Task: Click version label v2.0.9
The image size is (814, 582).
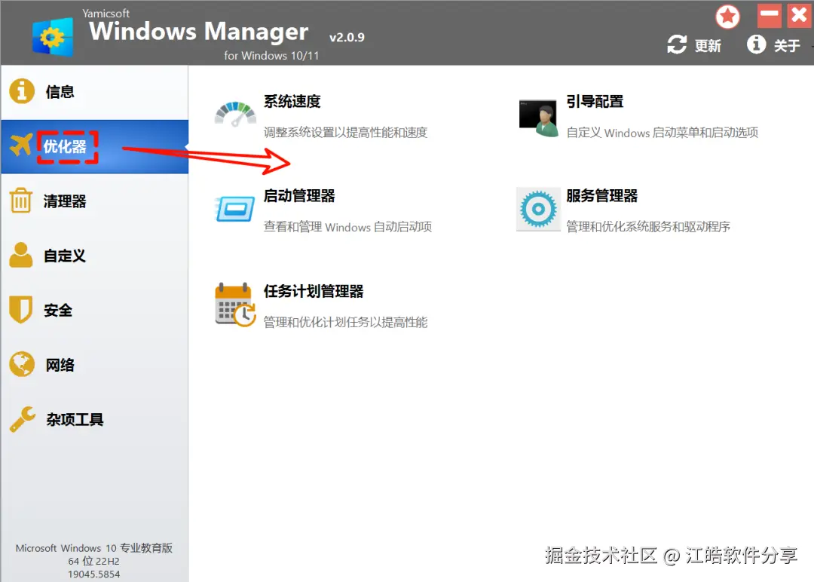Action: [x=347, y=38]
